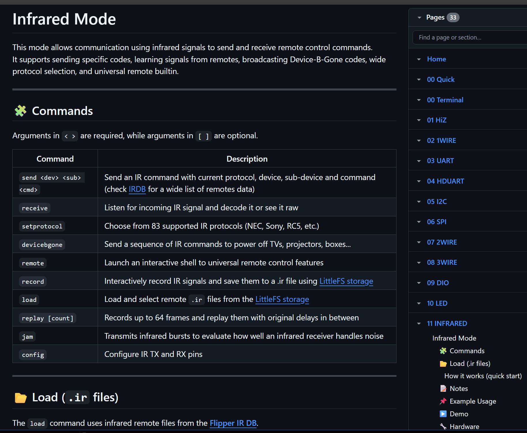Open the IRDB link in send description
Image resolution: width=527 pixels, height=433 pixels.
pos(137,189)
